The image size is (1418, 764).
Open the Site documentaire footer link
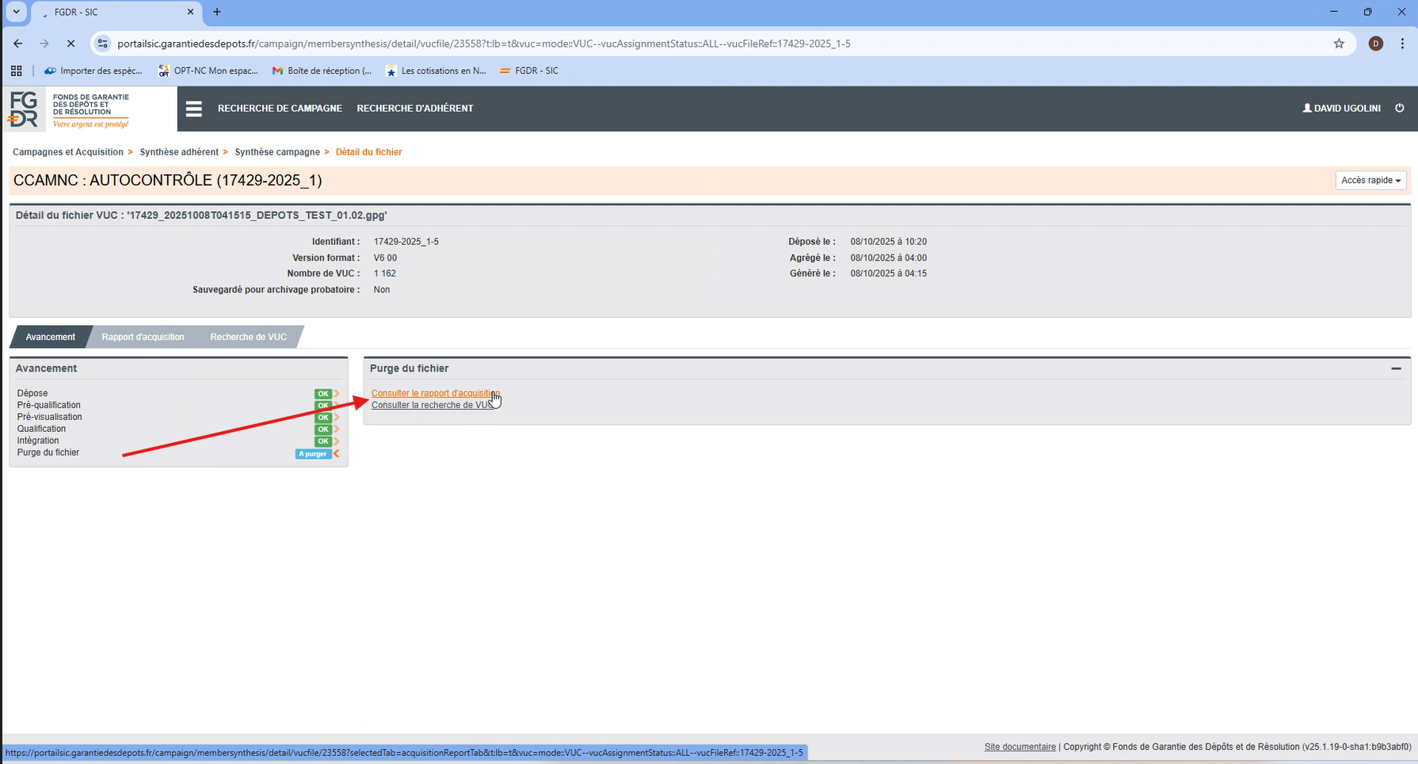pyautogui.click(x=1020, y=747)
